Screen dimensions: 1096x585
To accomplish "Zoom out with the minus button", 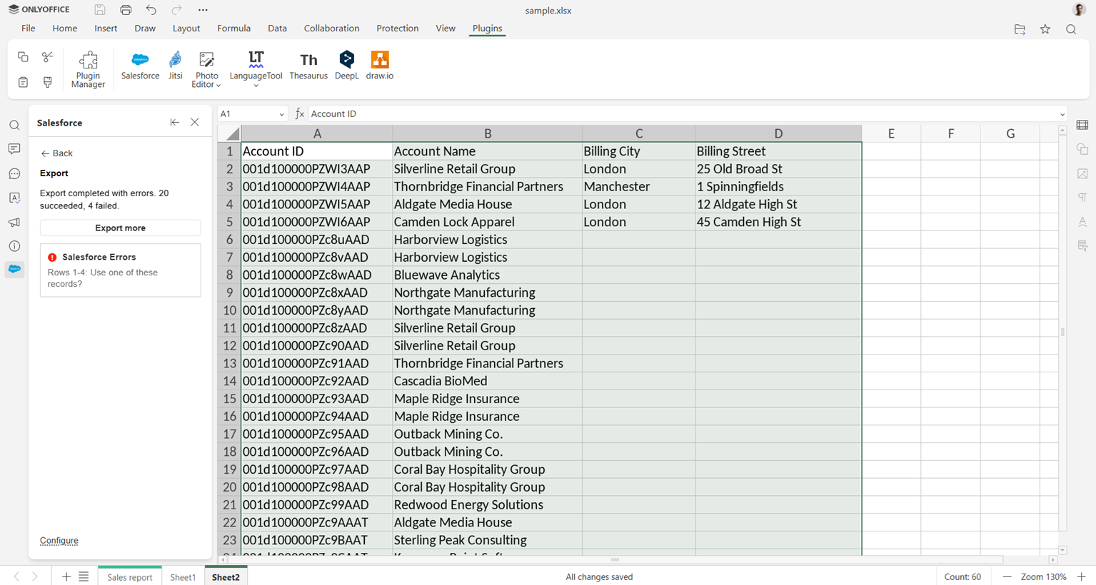I will [x=1007, y=576].
